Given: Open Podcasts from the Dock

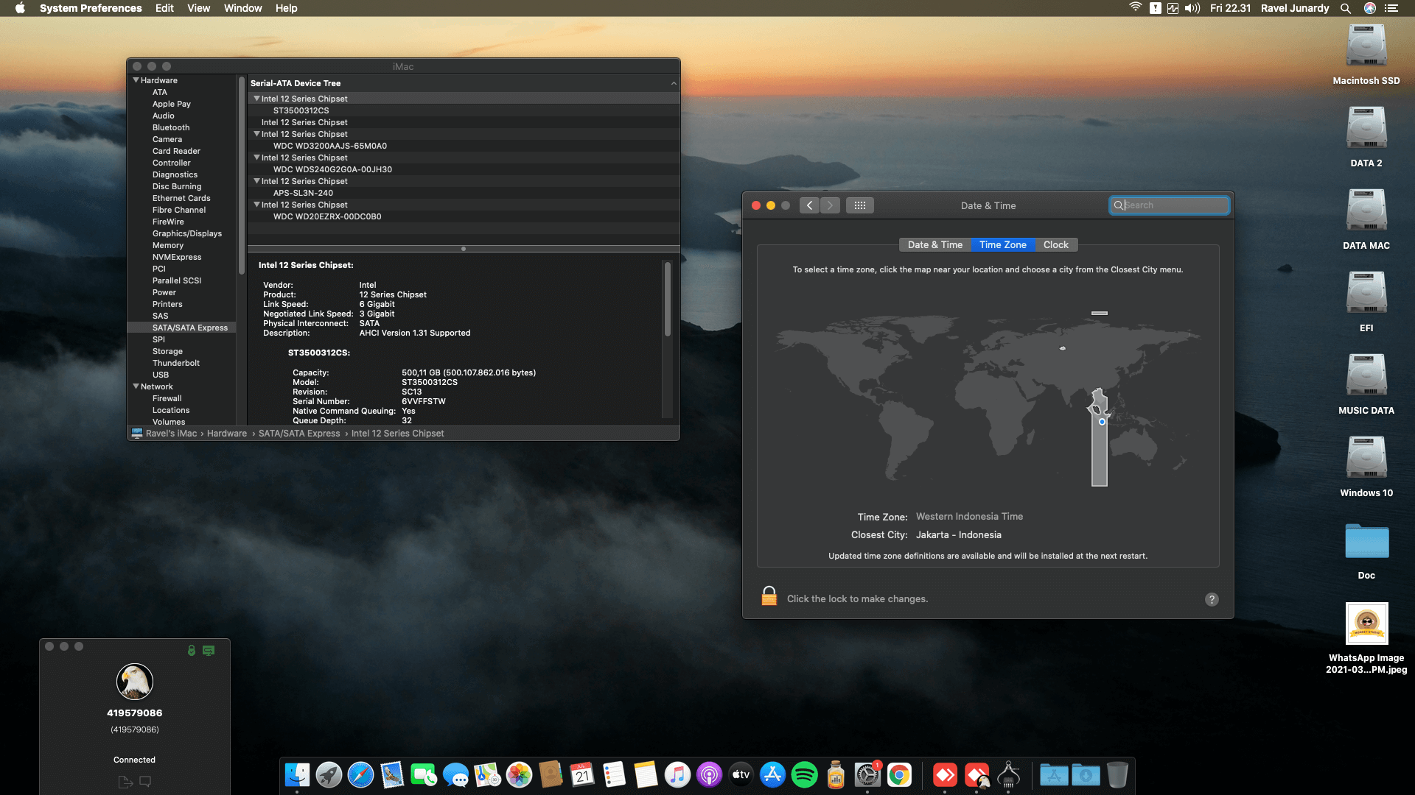Looking at the screenshot, I should (x=709, y=774).
